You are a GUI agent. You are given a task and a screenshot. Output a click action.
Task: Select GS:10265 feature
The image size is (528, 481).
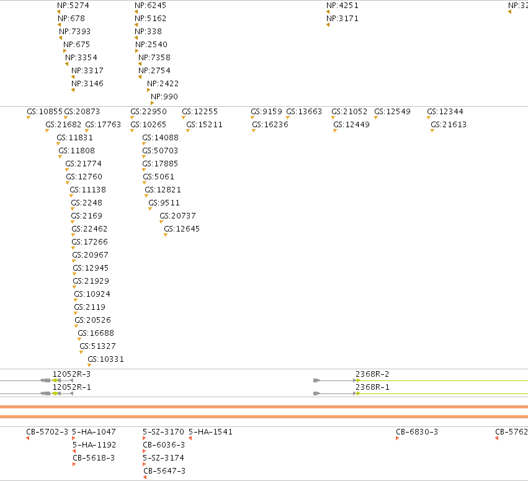(148, 125)
